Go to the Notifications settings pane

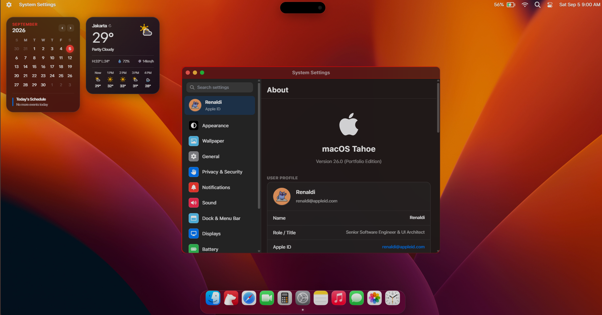(x=220, y=187)
